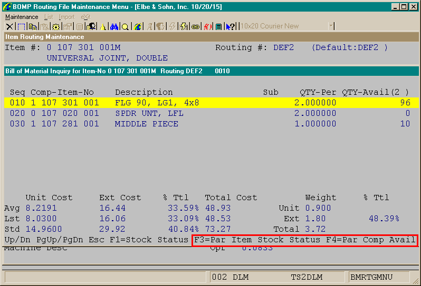Click the F4=Par Comp Avail shortcut
The width and height of the screenshot is (421, 286).
pyautogui.click(x=371, y=240)
